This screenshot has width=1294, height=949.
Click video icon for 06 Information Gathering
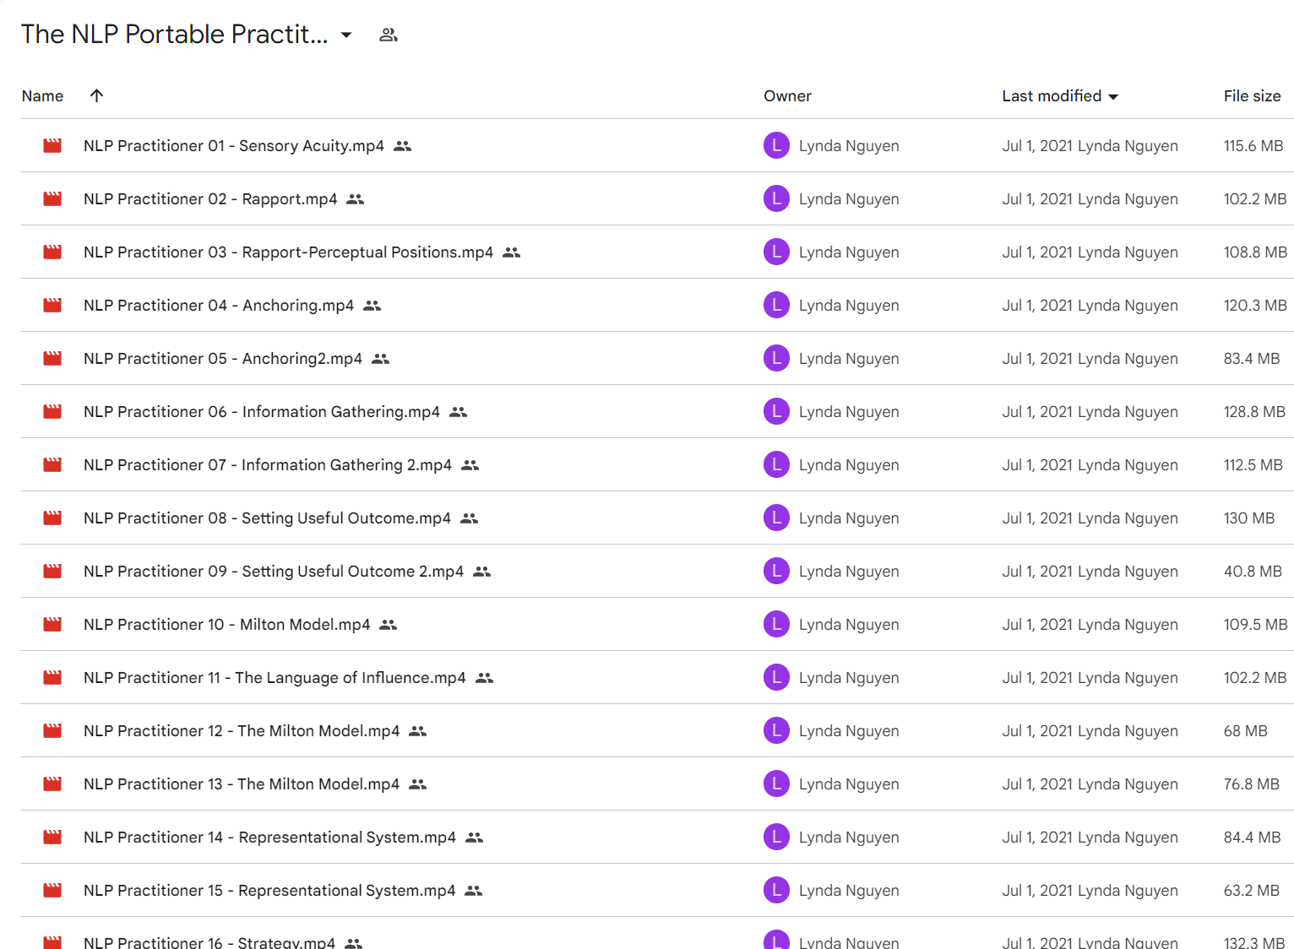pyautogui.click(x=52, y=412)
